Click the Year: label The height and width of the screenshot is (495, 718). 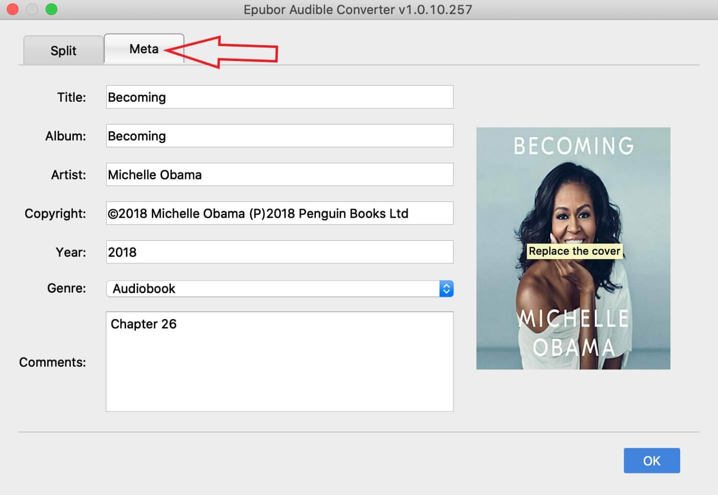click(x=71, y=252)
